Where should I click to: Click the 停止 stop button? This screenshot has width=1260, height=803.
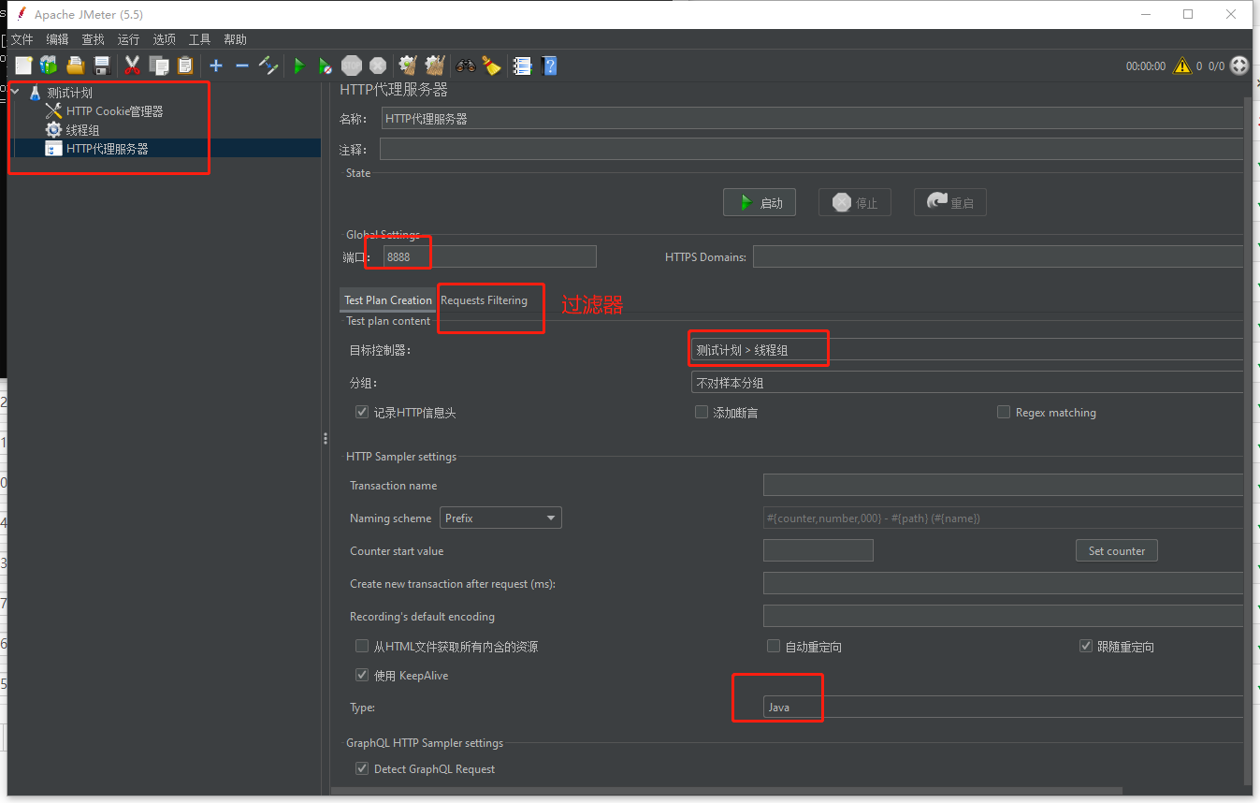coord(855,202)
